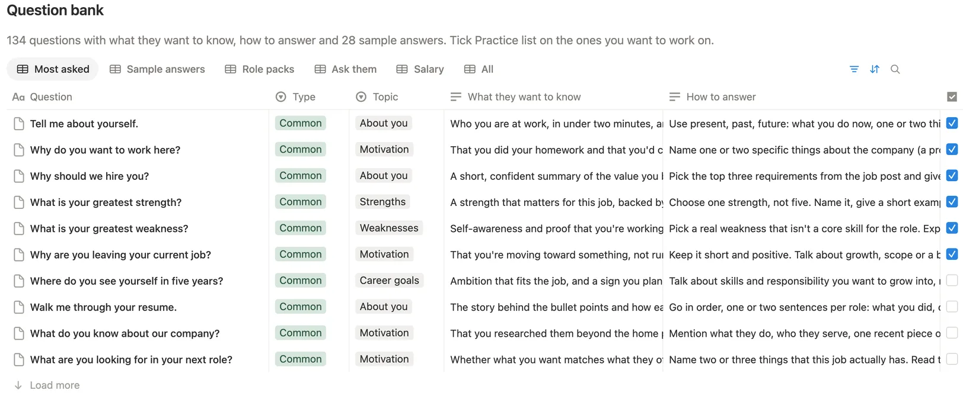The width and height of the screenshot is (963, 393).
Task: Click Load more below the table
Action: click(47, 385)
